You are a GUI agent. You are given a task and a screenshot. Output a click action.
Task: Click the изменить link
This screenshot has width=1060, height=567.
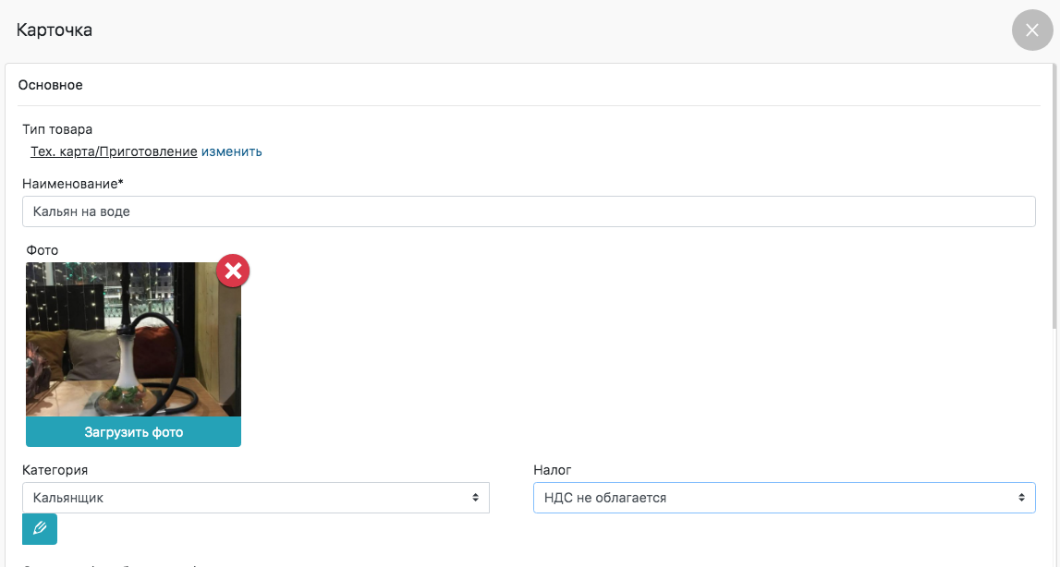coord(232,151)
